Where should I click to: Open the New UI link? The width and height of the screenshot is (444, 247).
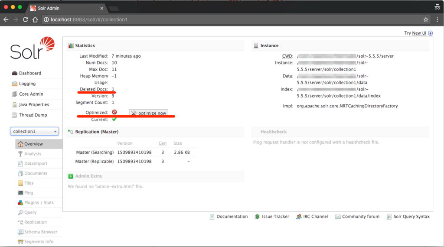(419, 33)
